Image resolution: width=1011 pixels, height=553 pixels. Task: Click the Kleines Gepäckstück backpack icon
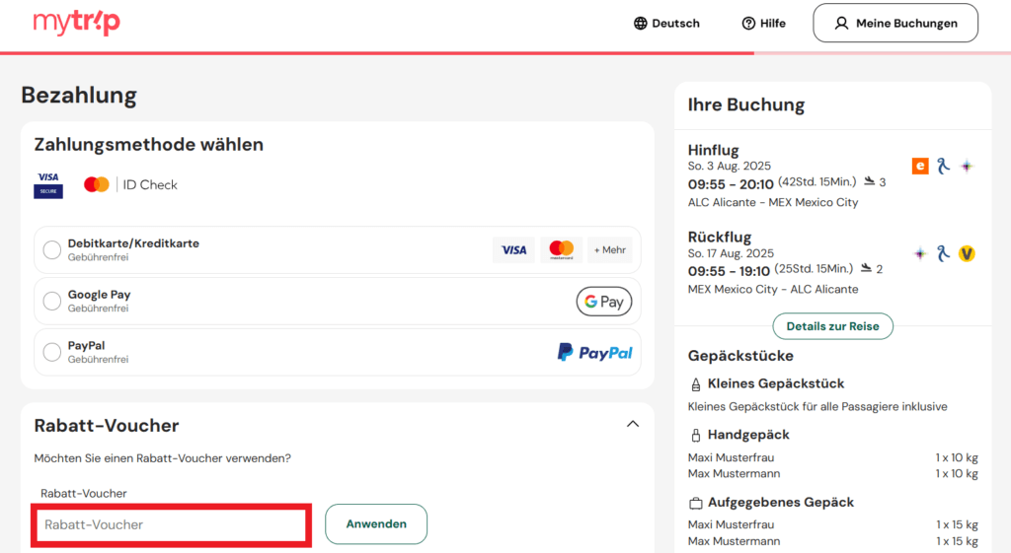[696, 384]
